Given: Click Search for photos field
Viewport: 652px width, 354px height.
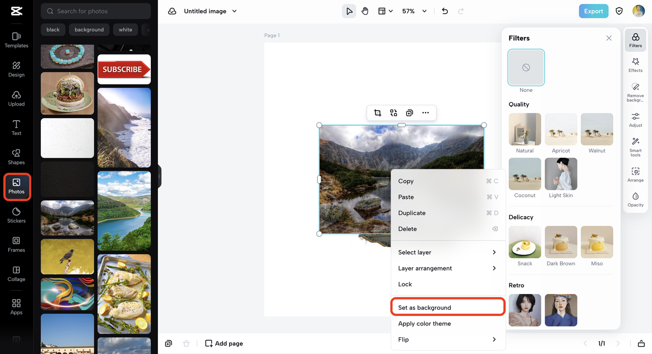Looking at the screenshot, I should point(96,11).
